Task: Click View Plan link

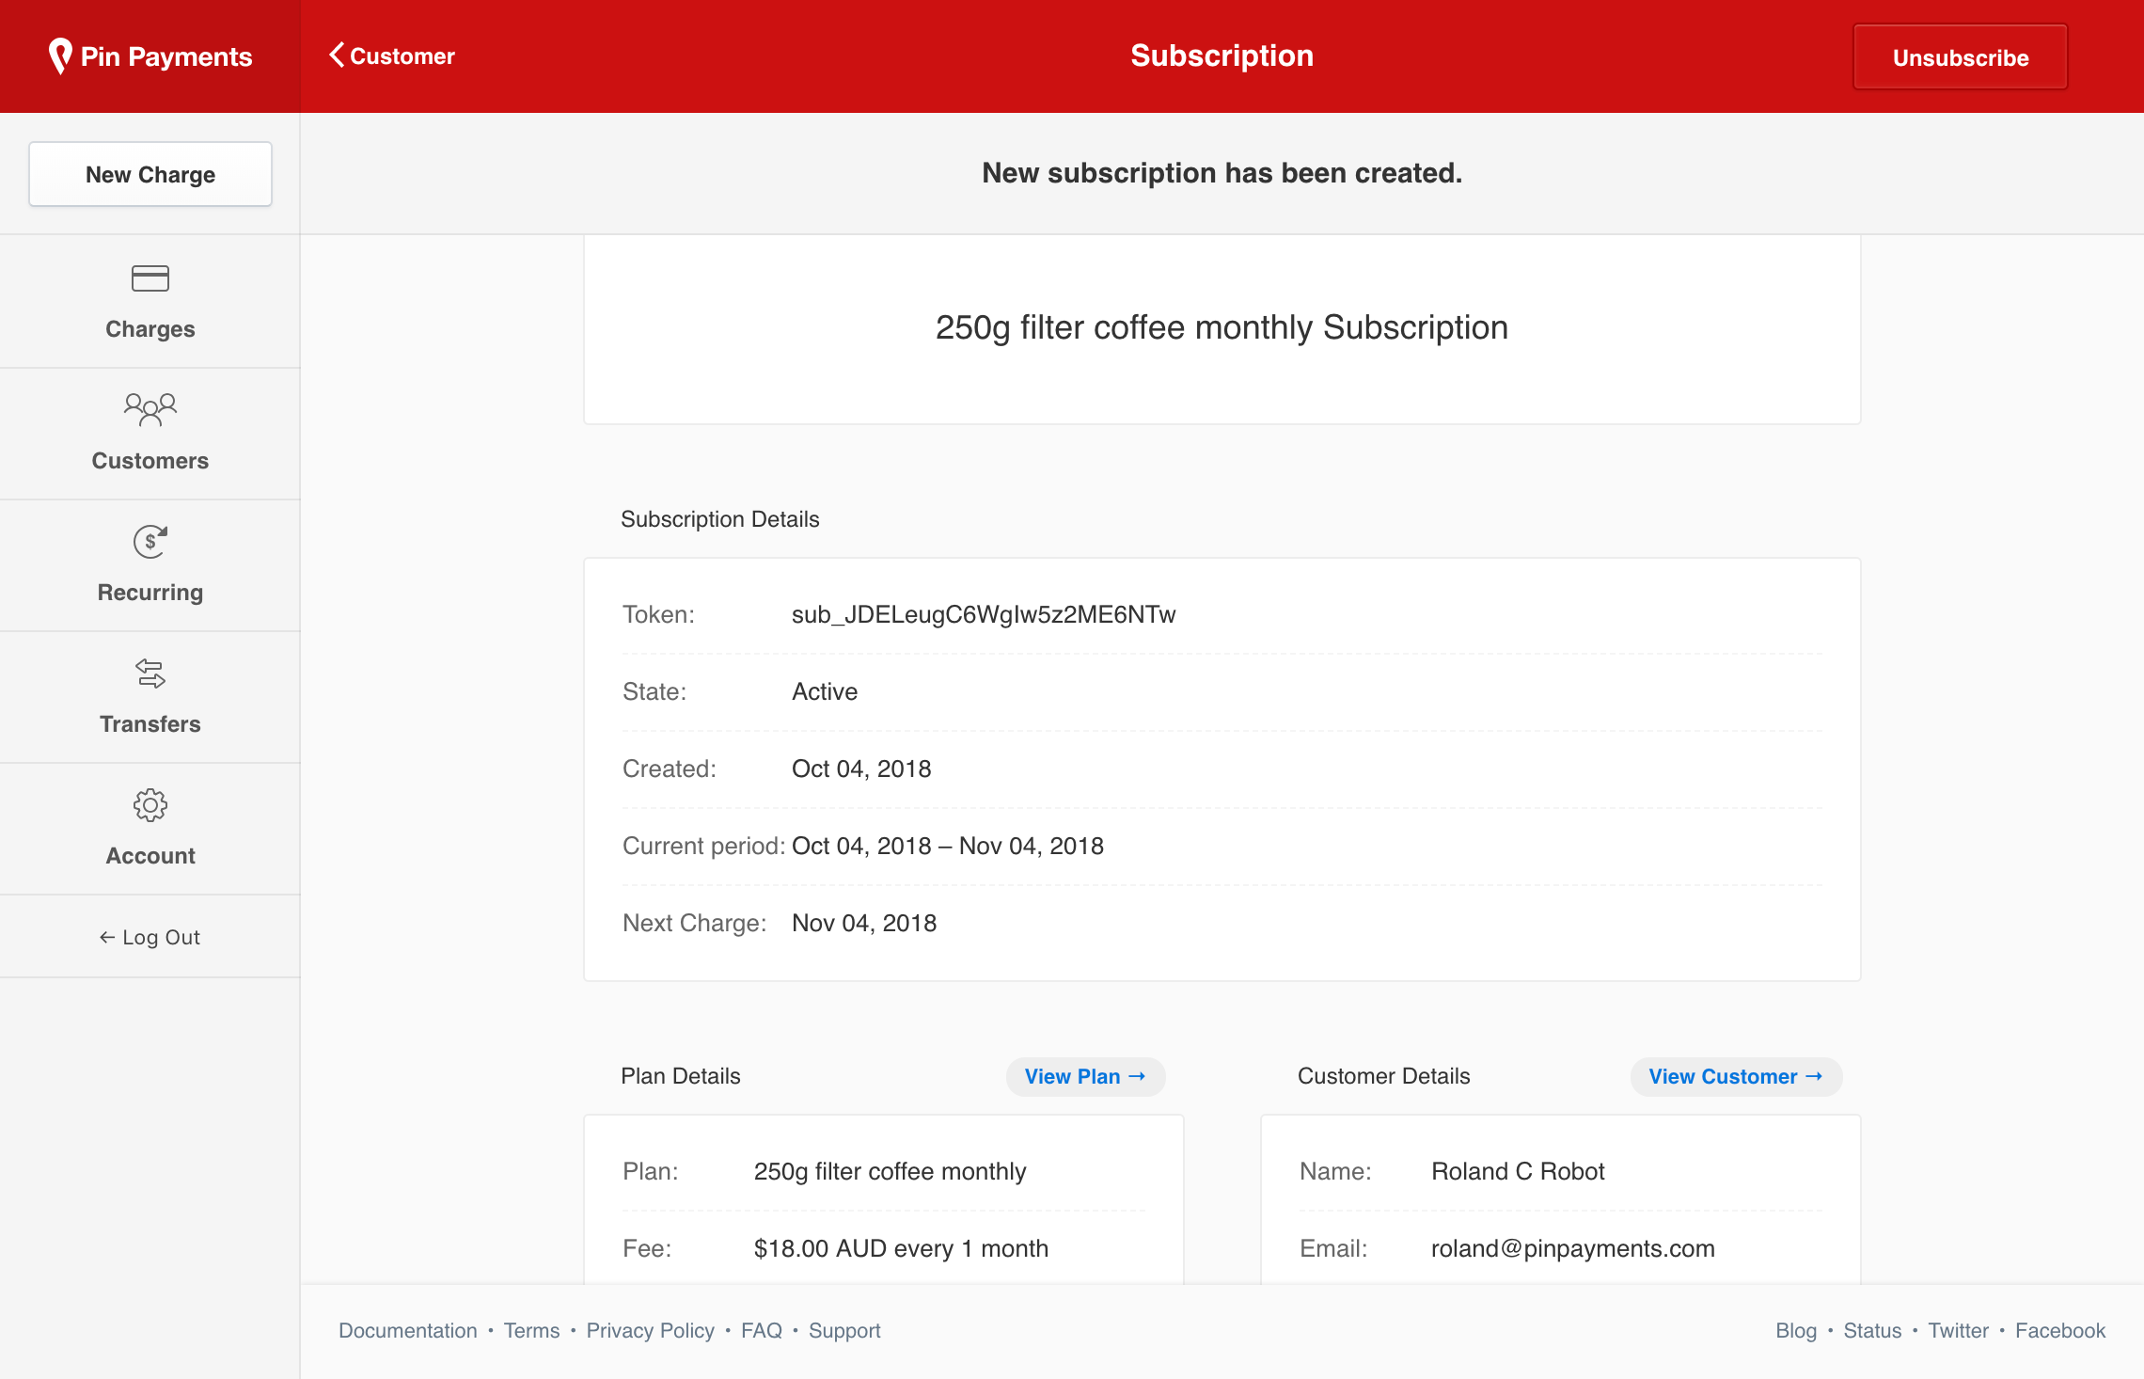Action: click(x=1085, y=1077)
